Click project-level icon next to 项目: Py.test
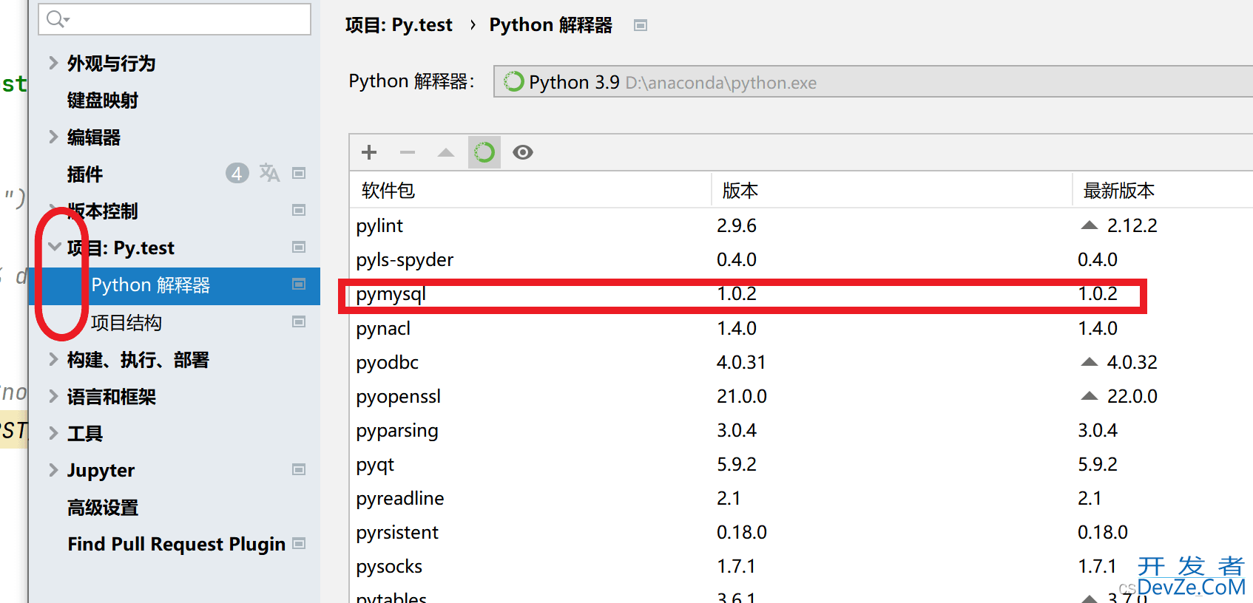Viewport: 1253px width, 603px height. click(x=299, y=247)
